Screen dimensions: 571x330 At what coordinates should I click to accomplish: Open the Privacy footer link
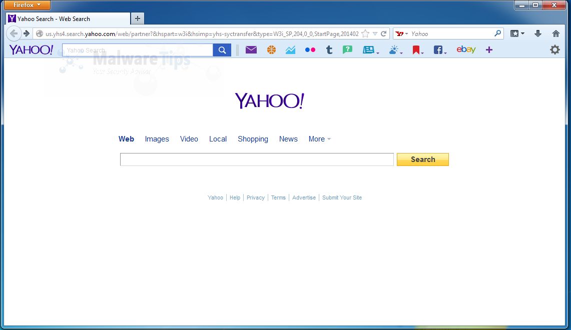click(x=256, y=197)
